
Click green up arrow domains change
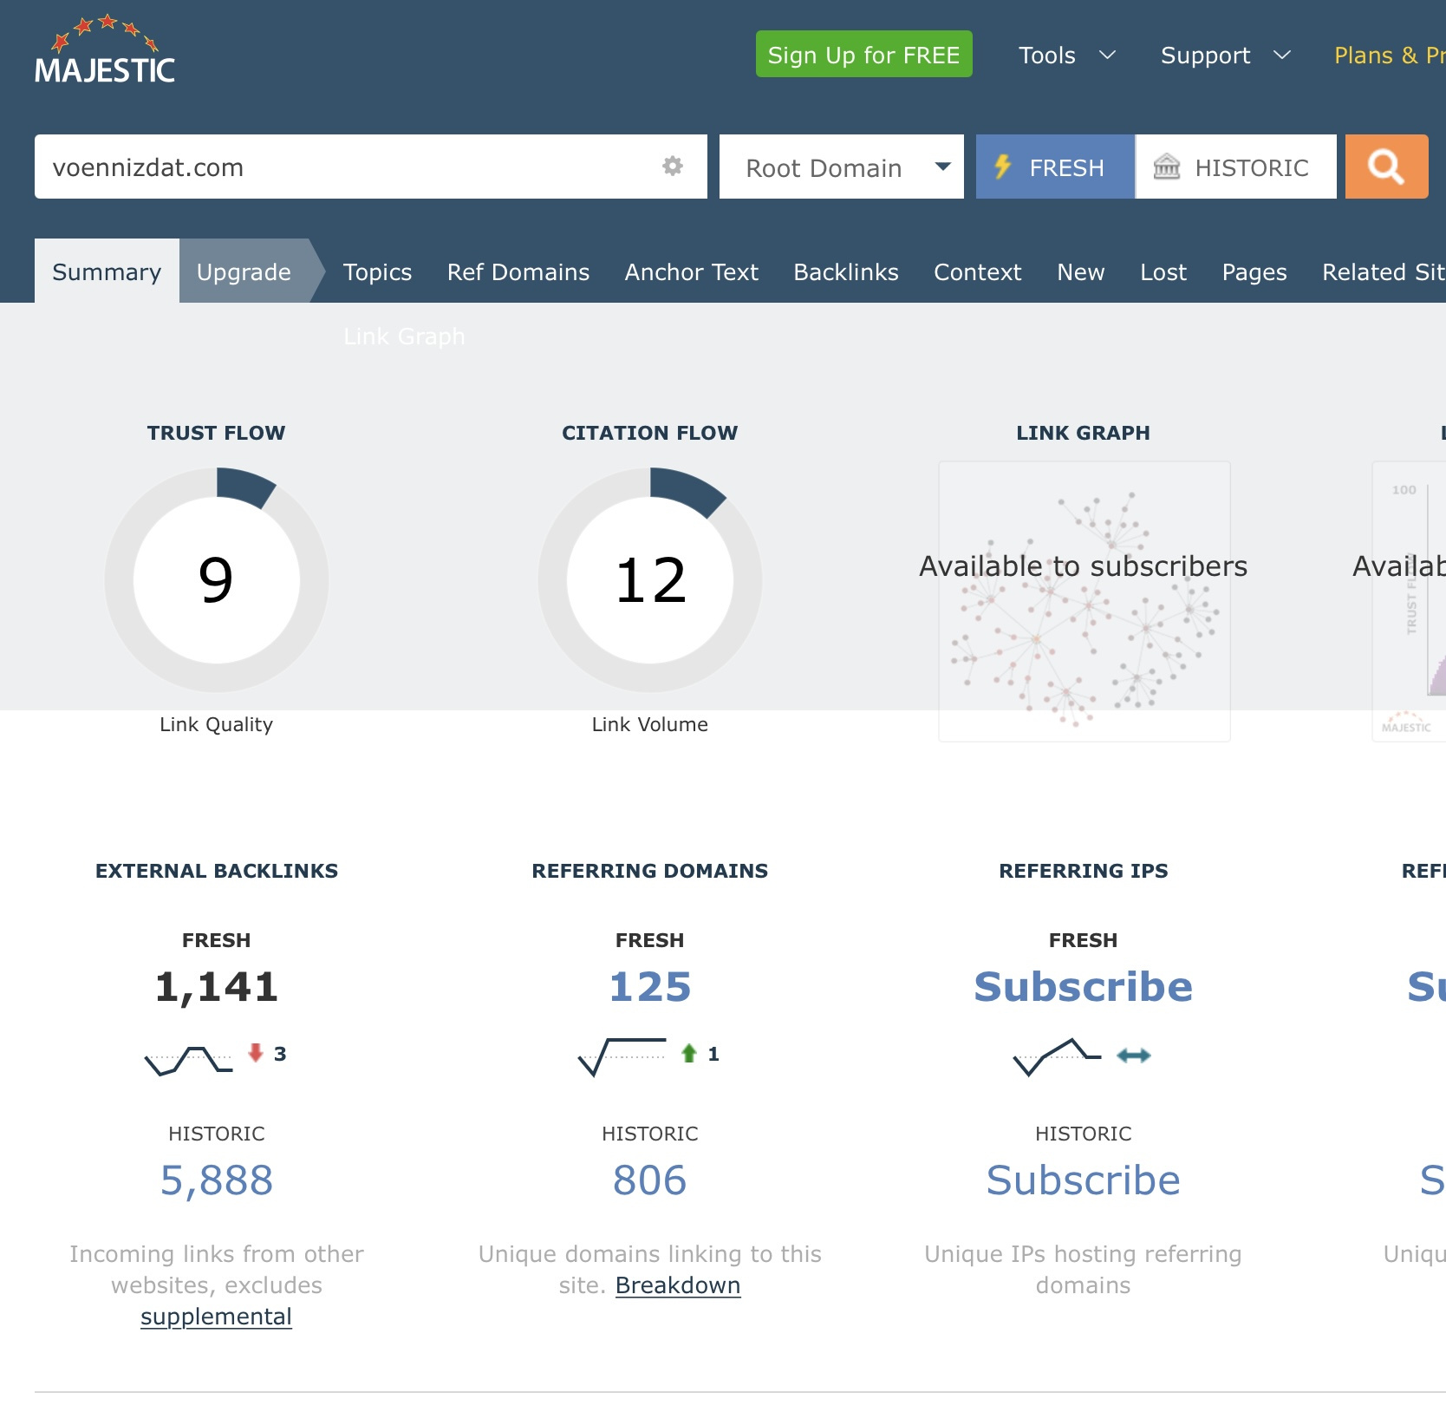click(x=689, y=1053)
